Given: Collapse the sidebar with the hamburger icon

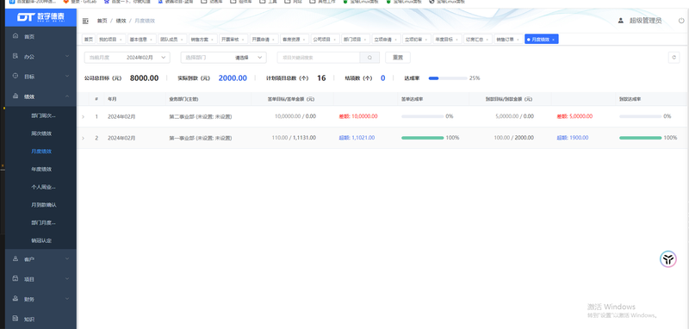Looking at the screenshot, I should click(85, 21).
